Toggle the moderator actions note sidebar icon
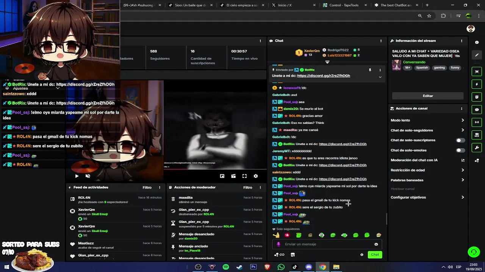The width and height of the screenshot is (485, 272). click(x=477, y=97)
